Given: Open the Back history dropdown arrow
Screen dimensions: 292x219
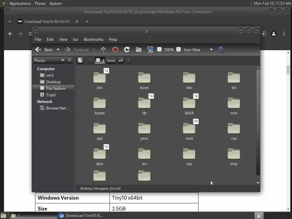Looking at the screenshot, I should click(x=58, y=50).
